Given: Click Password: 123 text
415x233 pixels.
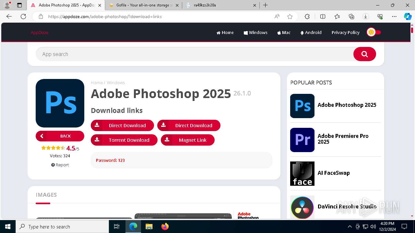Looking at the screenshot, I should (110, 160).
